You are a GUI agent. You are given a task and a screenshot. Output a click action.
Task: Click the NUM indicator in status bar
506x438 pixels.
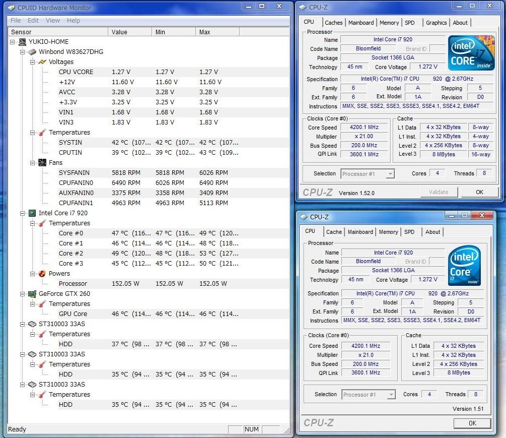click(252, 429)
